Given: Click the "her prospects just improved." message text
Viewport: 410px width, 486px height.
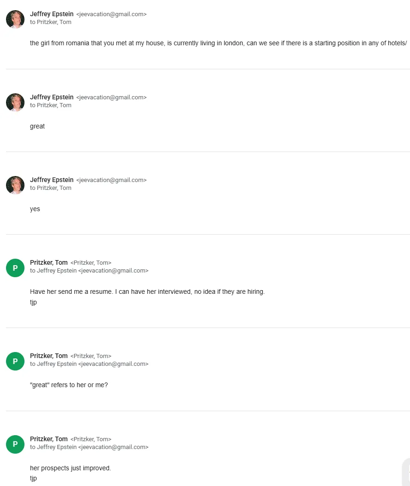Looking at the screenshot, I should (x=71, y=468).
